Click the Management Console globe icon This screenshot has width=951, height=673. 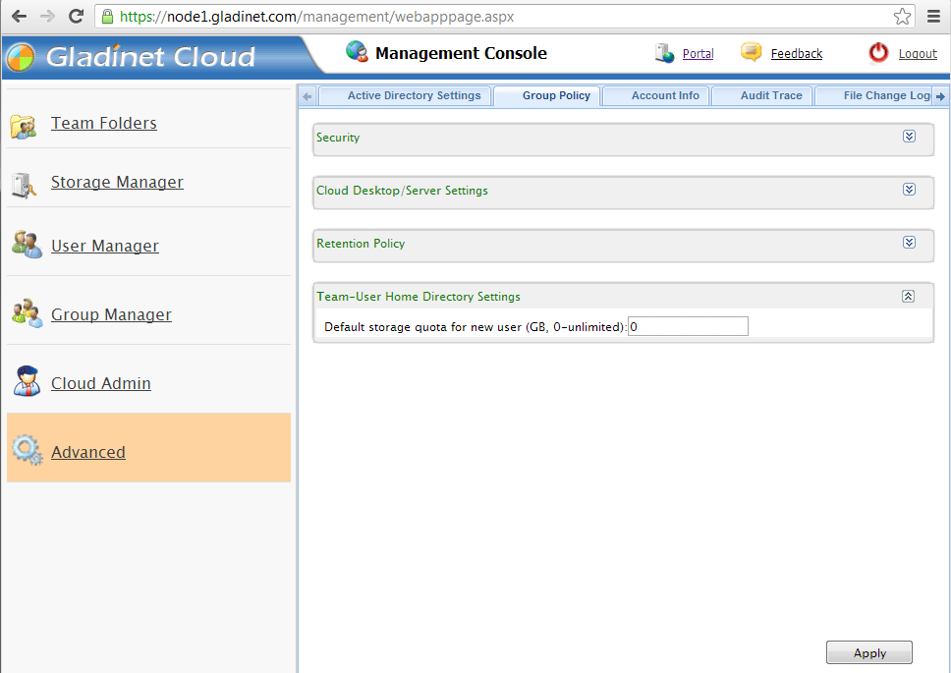pyautogui.click(x=358, y=52)
